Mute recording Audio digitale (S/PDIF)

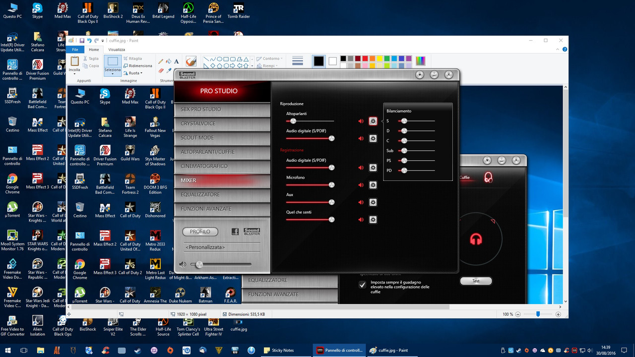point(361,168)
